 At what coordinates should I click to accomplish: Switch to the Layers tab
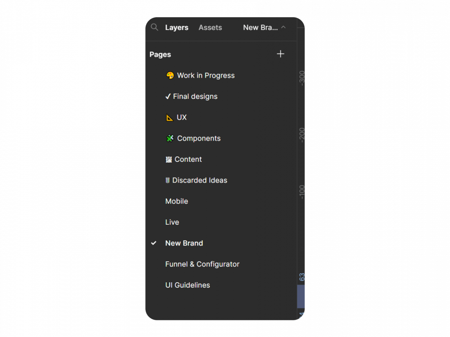[177, 27]
